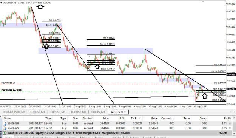Click the chart tabs scroll-left arrow
Image resolution: width=236 pixels, height=138 pixels.
[230, 112]
